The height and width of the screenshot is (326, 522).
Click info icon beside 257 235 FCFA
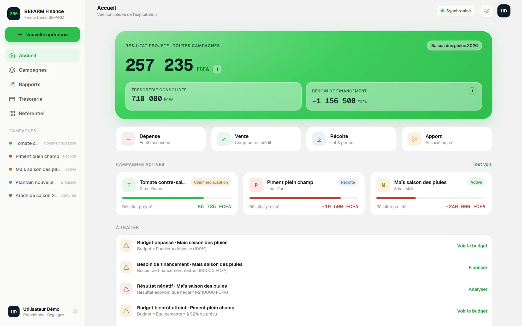point(217,69)
